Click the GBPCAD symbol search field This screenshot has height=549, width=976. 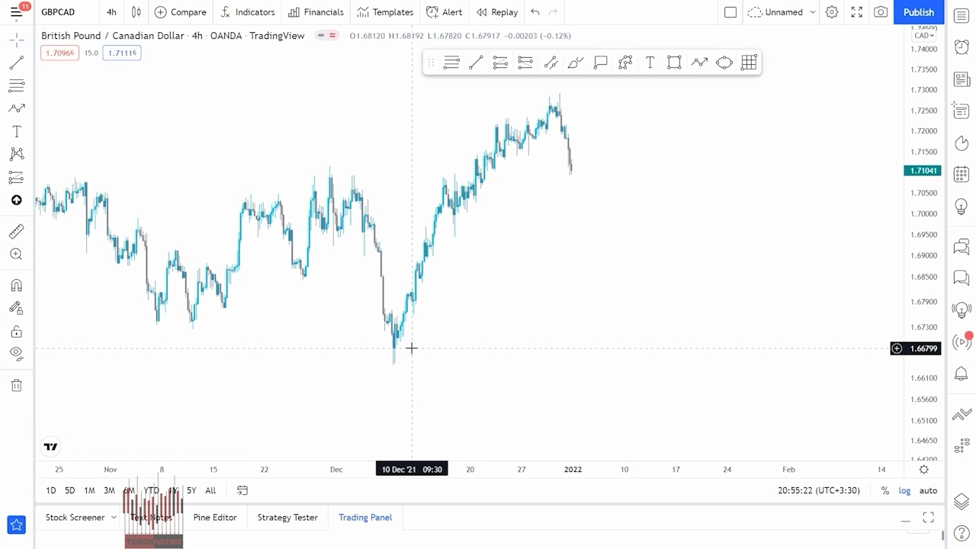[58, 12]
